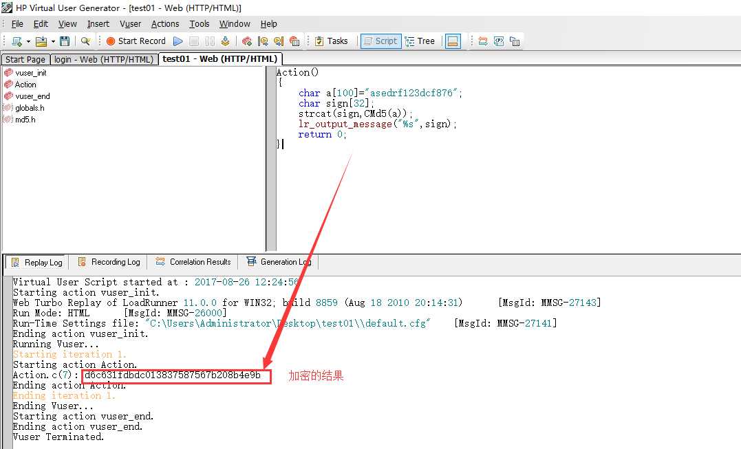Image resolution: width=741 pixels, height=449 pixels.
Task: Click the Run-Time Settings file path text
Action: pyautogui.click(x=288, y=323)
